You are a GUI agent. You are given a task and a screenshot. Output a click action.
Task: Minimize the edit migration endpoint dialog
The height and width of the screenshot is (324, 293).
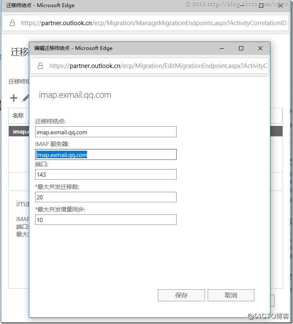(x=222, y=48)
